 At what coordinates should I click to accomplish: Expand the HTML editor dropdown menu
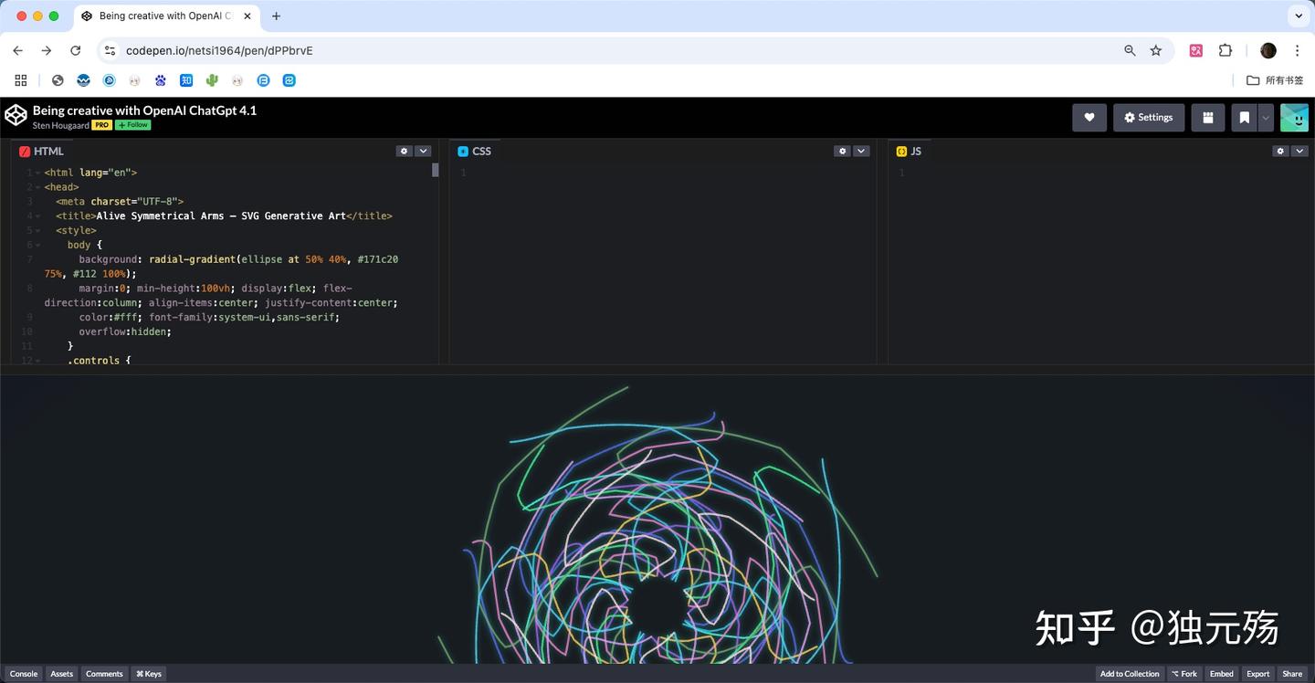click(x=423, y=151)
